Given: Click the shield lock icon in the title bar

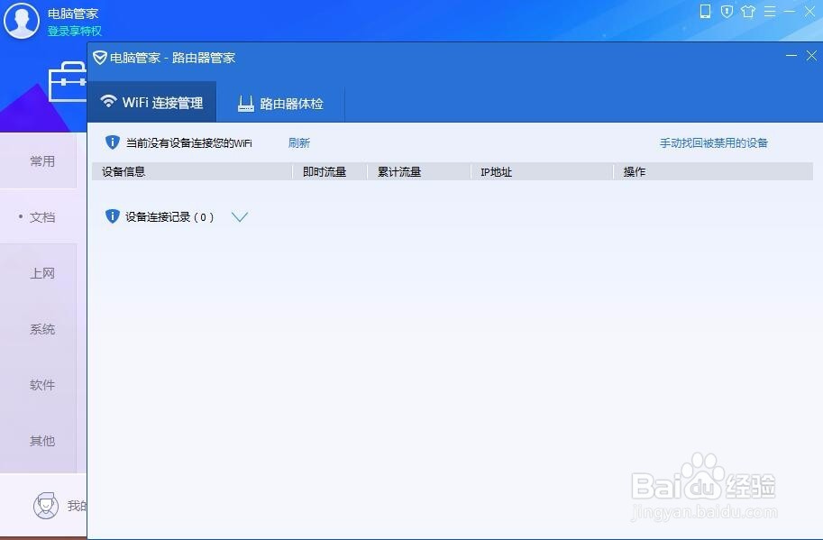Looking at the screenshot, I should [727, 11].
